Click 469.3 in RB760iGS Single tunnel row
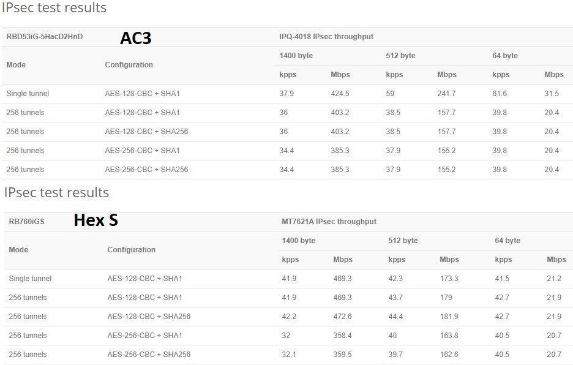The width and height of the screenshot is (573, 365). pos(342,279)
